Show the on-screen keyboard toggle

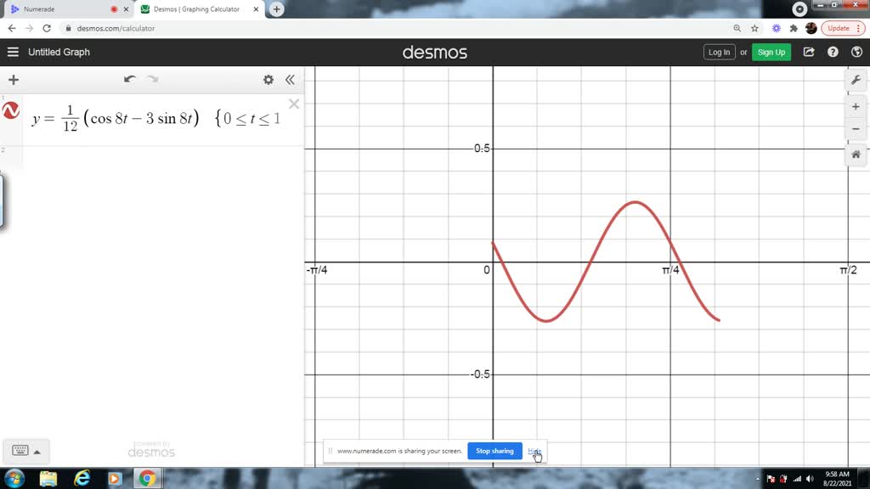click(20, 451)
